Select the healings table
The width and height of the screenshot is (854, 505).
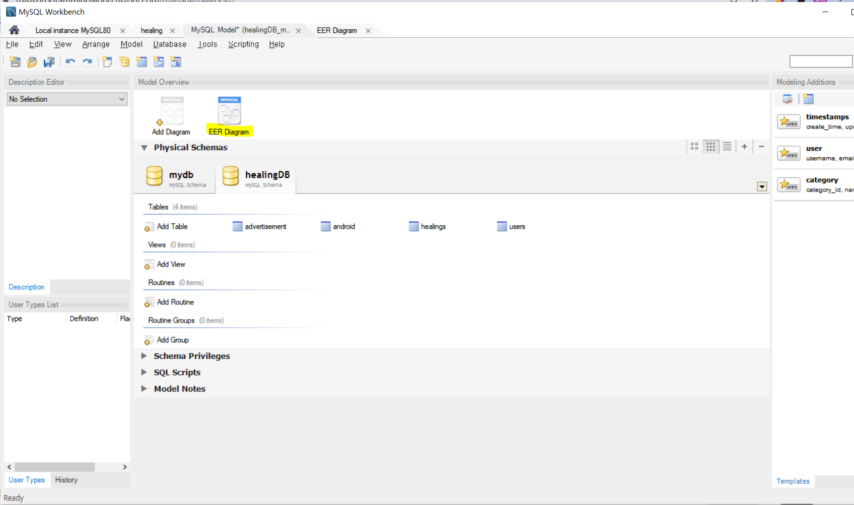point(427,227)
